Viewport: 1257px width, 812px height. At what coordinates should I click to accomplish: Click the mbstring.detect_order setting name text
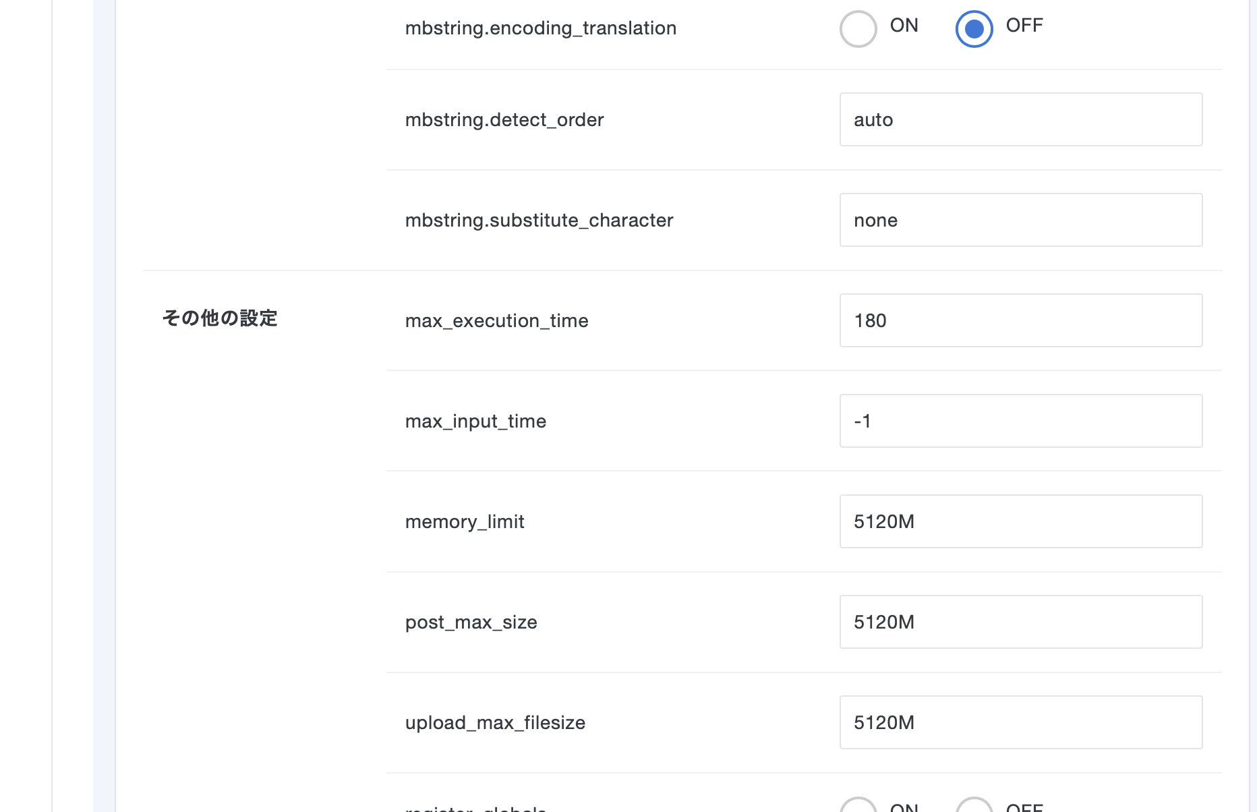(504, 120)
